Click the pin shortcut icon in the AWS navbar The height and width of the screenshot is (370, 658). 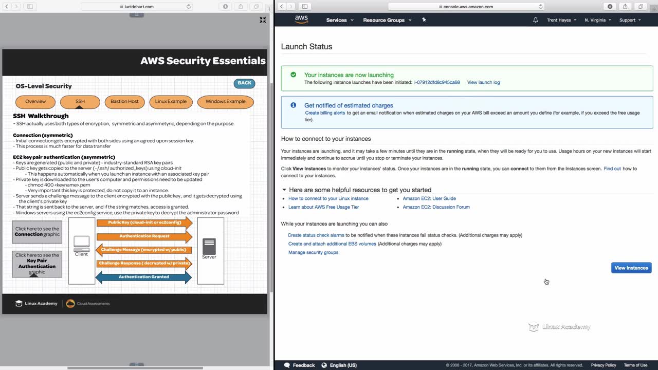click(x=424, y=20)
